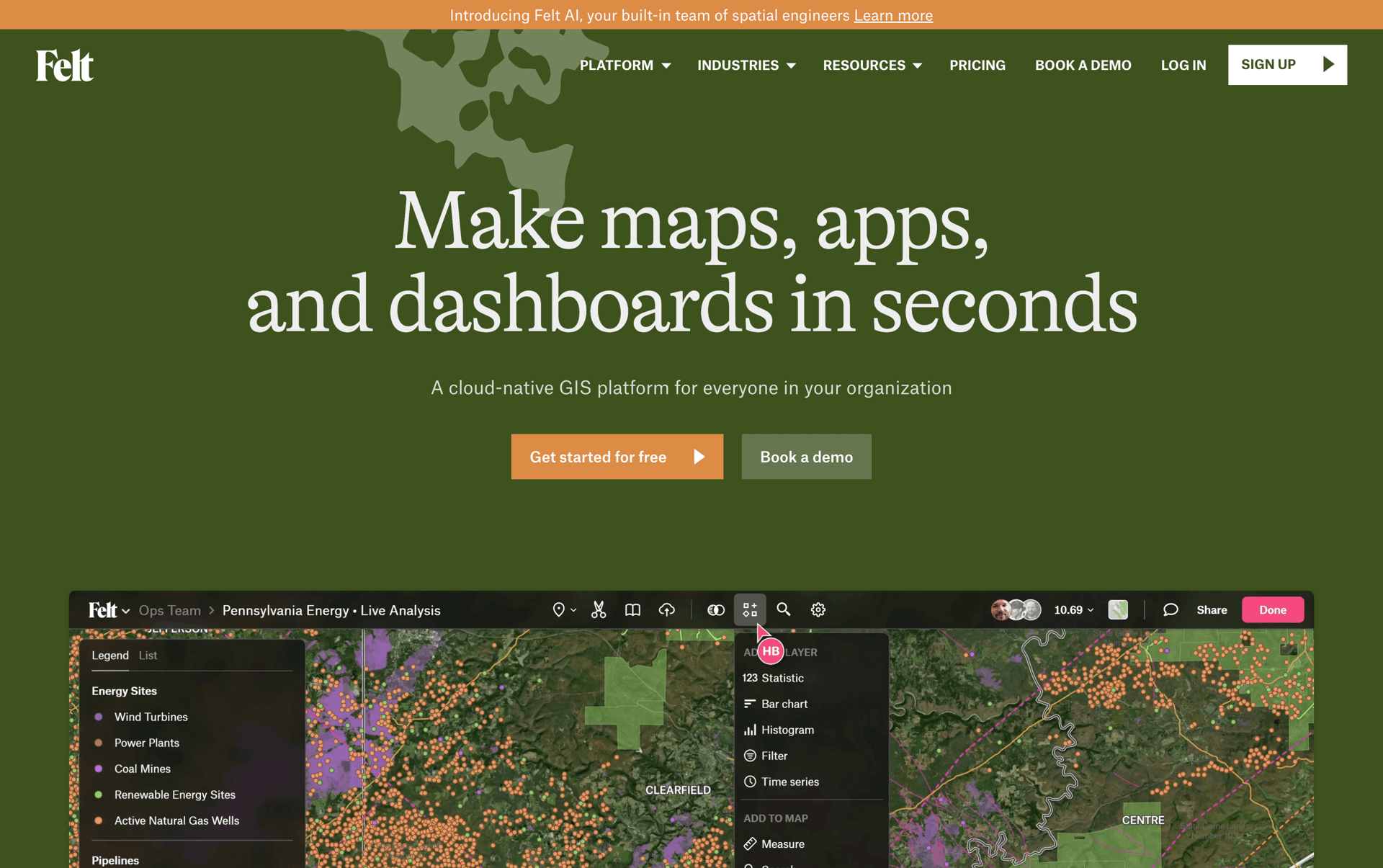Click the basemap thumbnail swatch
Screen dimensions: 1383x868
pos(1118,610)
